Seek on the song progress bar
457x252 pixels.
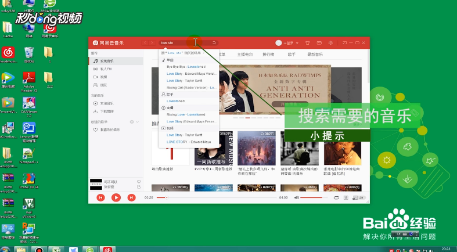217,197
